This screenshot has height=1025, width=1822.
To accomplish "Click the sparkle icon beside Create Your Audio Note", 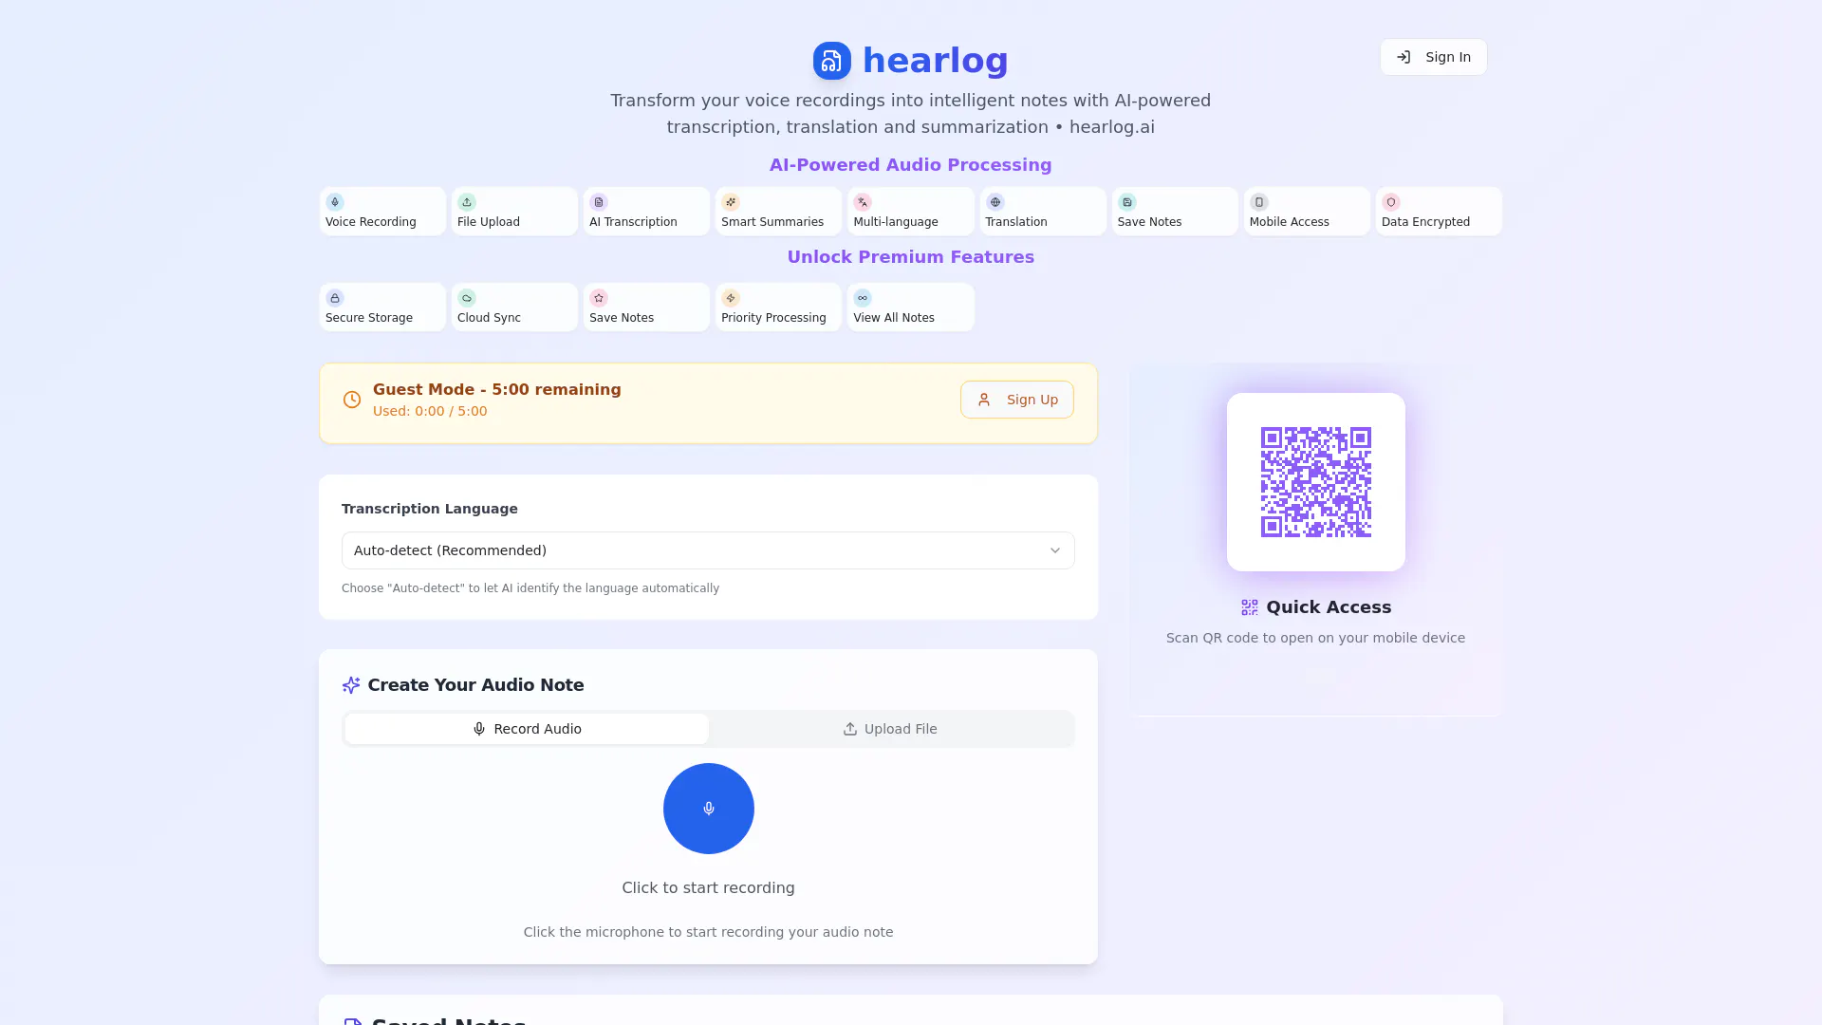I will 351,685.
